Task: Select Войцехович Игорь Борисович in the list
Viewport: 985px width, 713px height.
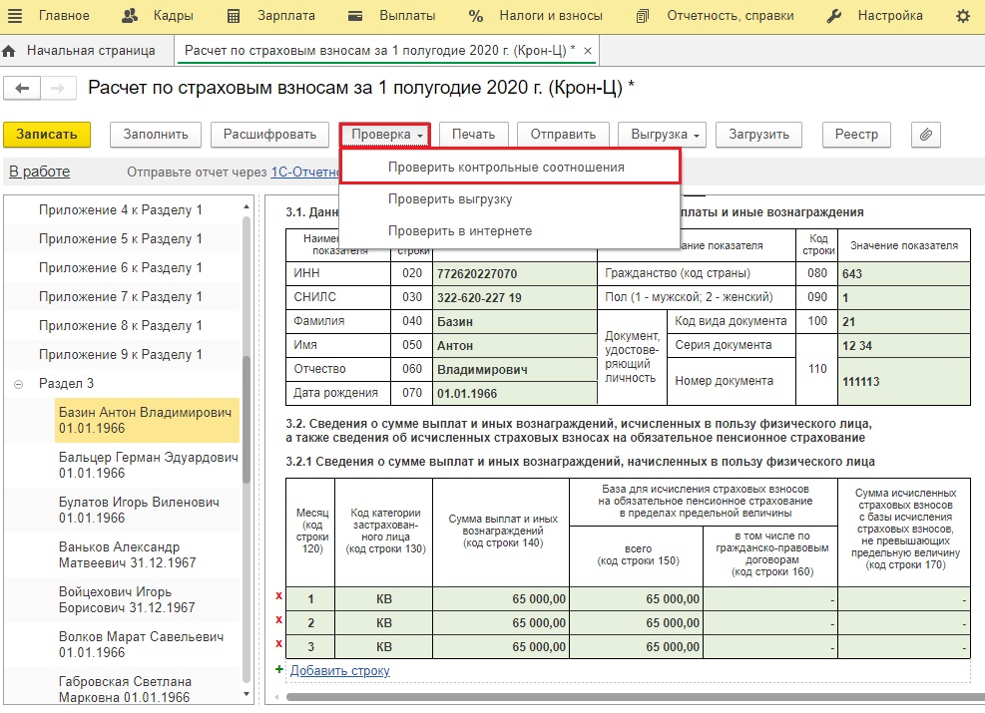Action: (x=146, y=599)
